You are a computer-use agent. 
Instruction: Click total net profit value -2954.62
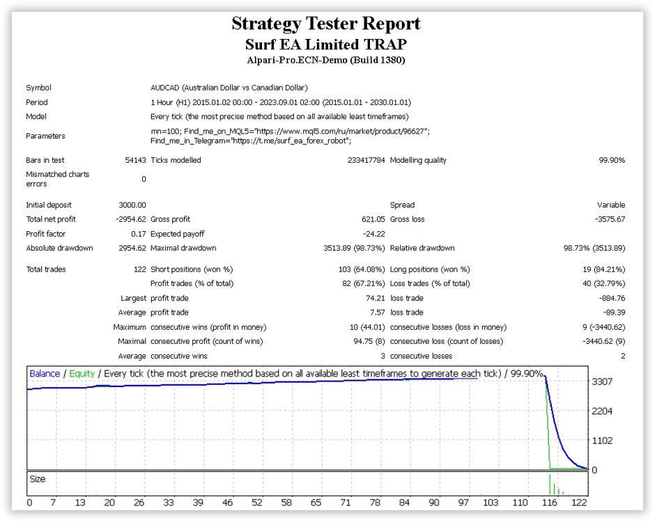(131, 219)
